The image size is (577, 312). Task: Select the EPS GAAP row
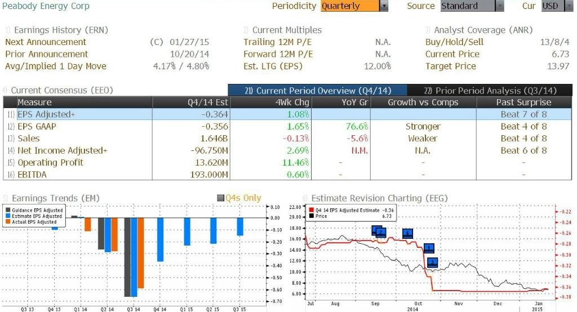coord(287,127)
